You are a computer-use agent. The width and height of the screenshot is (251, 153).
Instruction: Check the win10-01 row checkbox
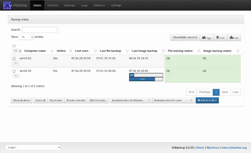[14, 58]
